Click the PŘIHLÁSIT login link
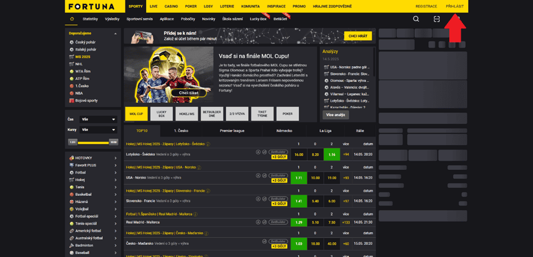 point(454,6)
